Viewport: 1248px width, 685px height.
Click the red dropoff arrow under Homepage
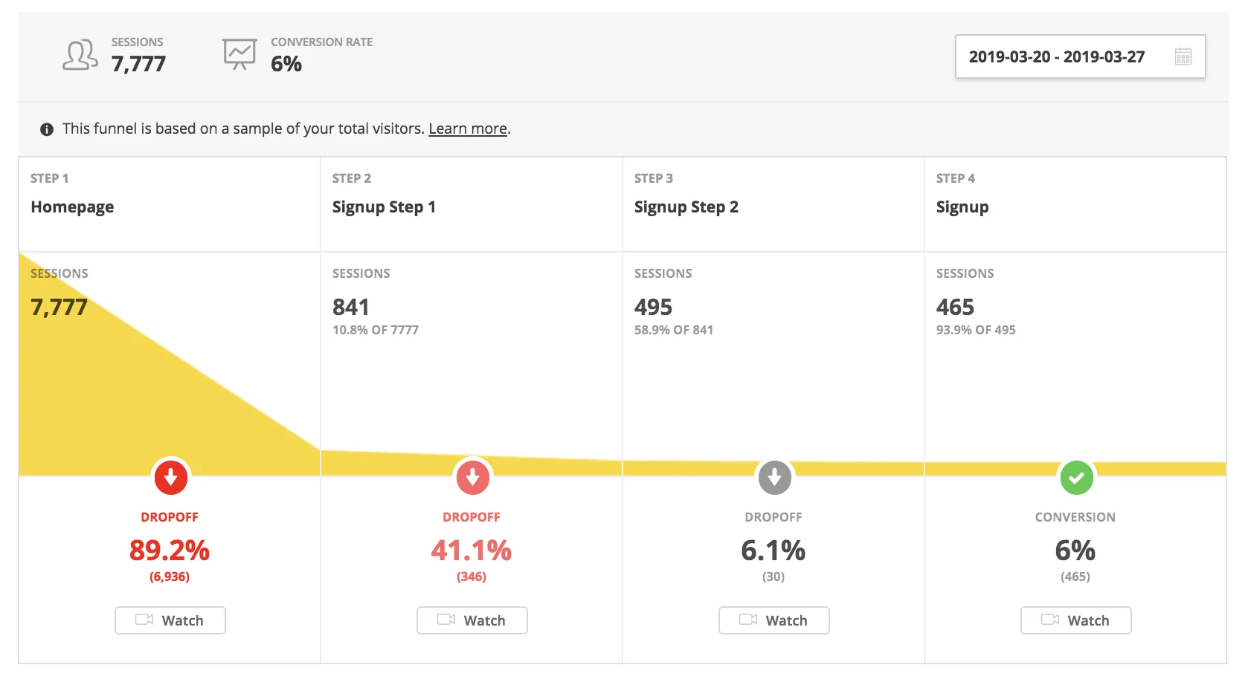click(170, 478)
